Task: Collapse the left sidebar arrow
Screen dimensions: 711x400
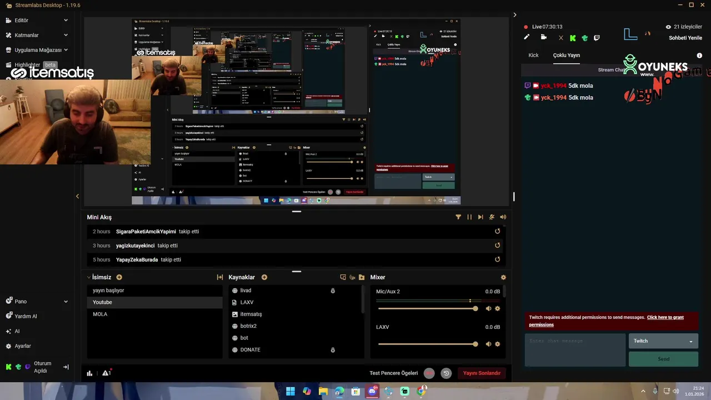Action: click(77, 196)
